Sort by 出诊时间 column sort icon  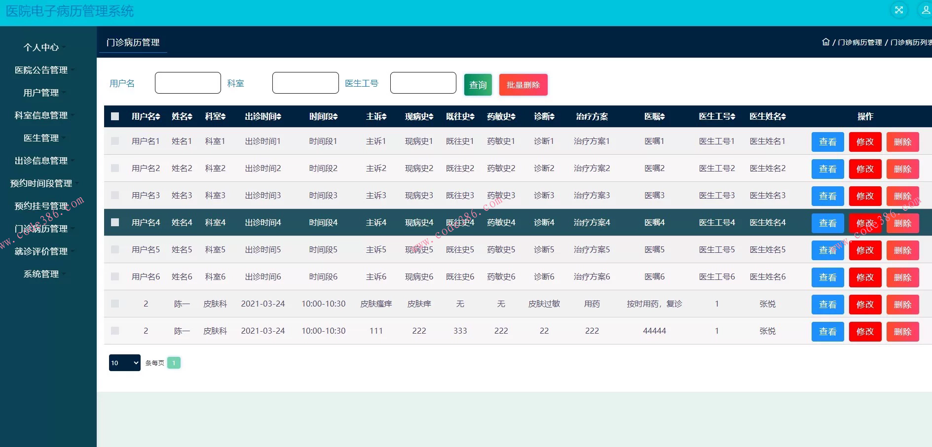(x=279, y=117)
